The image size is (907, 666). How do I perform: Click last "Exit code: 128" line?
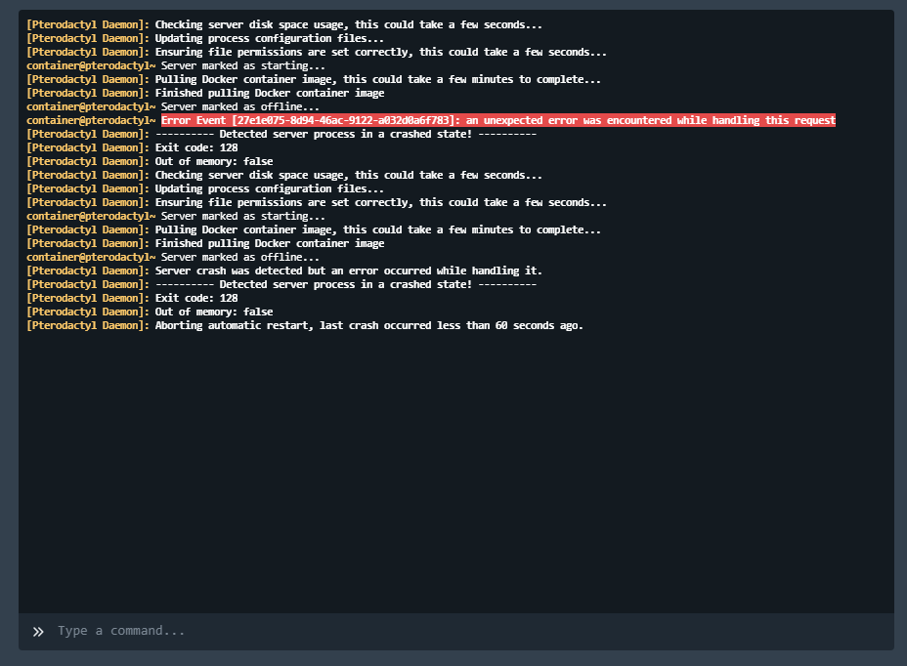pyautogui.click(x=132, y=298)
